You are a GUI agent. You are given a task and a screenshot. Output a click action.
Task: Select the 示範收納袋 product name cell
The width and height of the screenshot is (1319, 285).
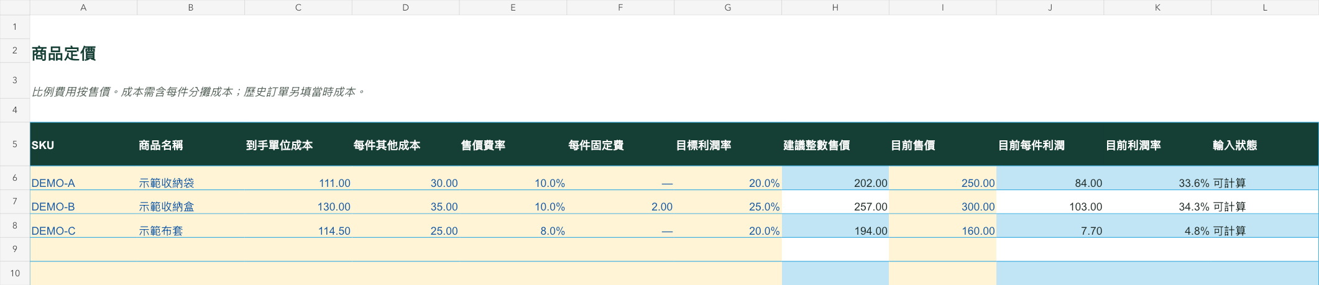click(191, 178)
